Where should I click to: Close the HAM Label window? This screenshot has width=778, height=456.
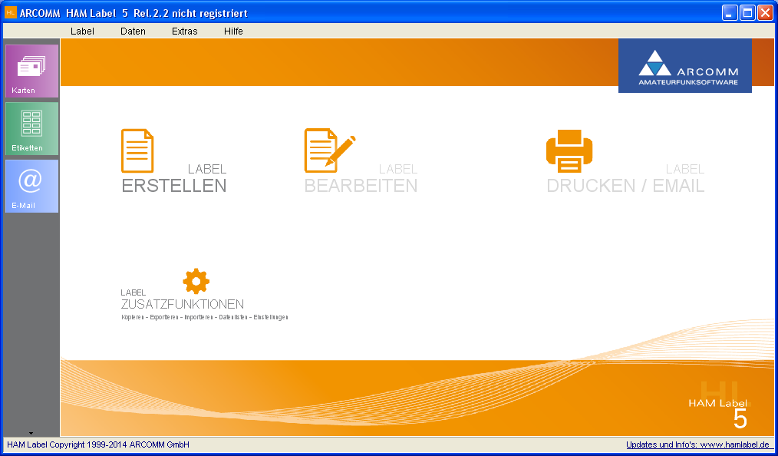[765, 13]
